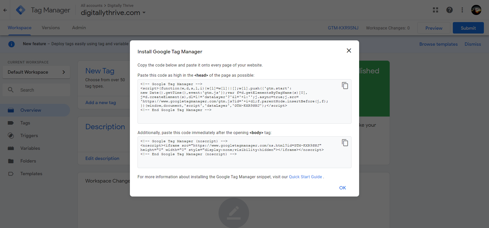Open Browse templates link
Image resolution: width=489 pixels, height=228 pixels.
point(438,44)
